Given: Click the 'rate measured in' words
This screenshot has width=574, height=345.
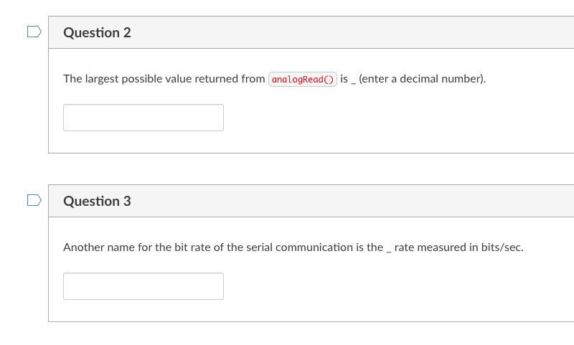Looking at the screenshot, I should [x=436, y=247].
